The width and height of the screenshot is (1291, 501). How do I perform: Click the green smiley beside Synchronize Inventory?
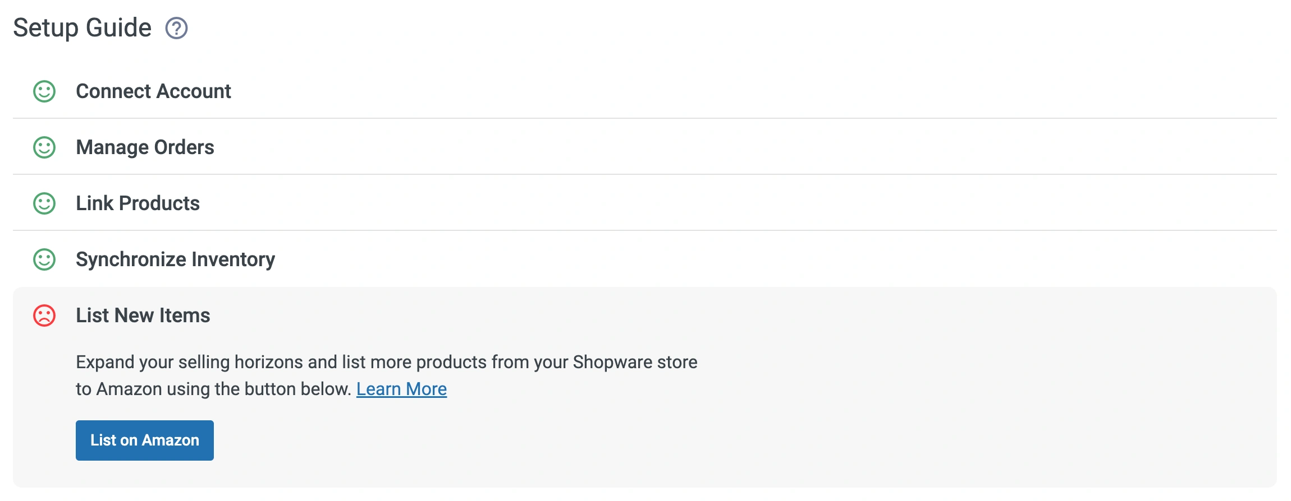point(44,259)
